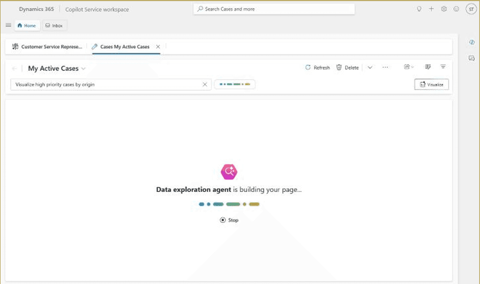Open the more commands ellipsis menu
This screenshot has width=480, height=284.
click(x=385, y=67)
